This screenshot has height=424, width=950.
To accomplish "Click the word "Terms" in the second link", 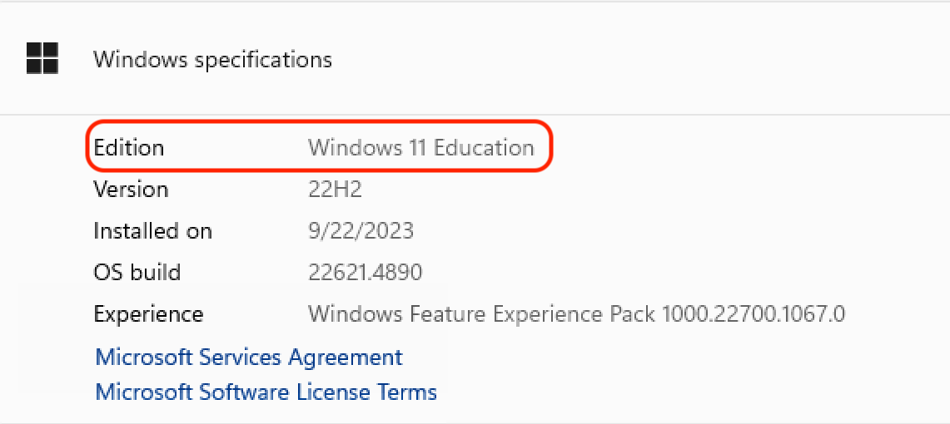I will coord(407,392).
